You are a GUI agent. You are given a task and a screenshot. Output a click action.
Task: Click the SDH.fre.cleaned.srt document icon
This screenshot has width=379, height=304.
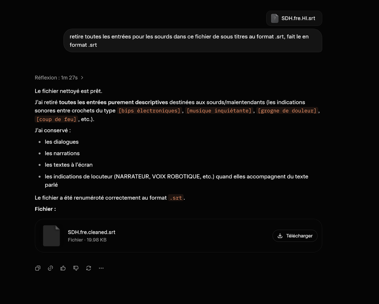[x=51, y=236]
